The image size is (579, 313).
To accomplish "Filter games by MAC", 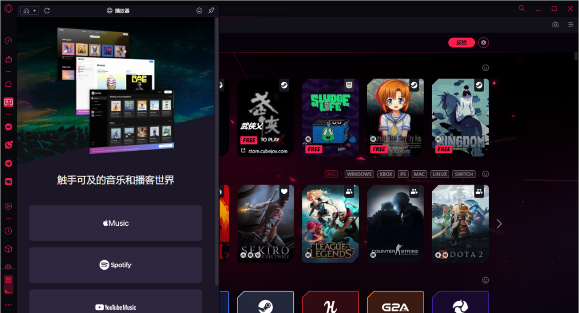I will (x=419, y=174).
